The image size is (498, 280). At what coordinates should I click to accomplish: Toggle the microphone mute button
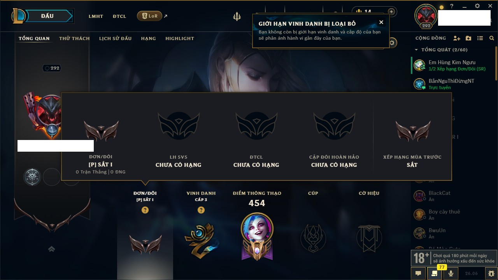[x=451, y=273]
